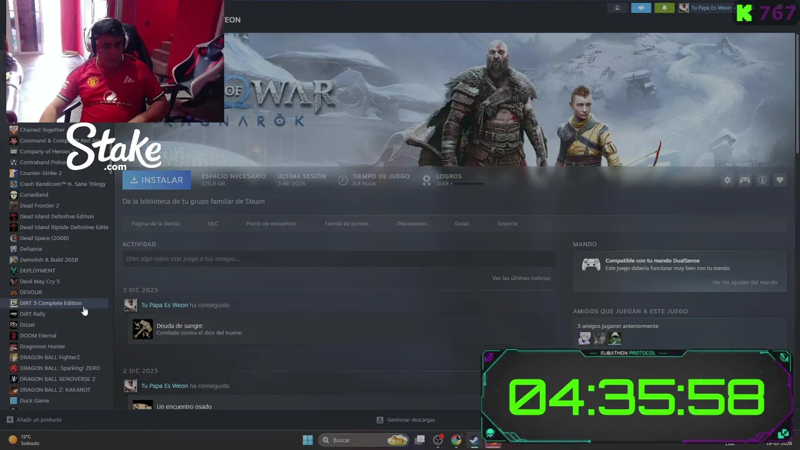The image size is (800, 450).
Task: Open Task View on the taskbar
Action: click(x=420, y=440)
